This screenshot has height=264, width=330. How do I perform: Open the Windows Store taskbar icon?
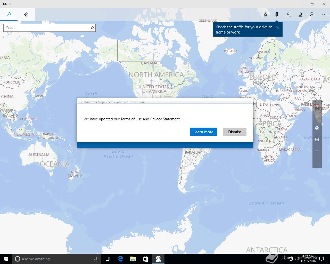146,259
